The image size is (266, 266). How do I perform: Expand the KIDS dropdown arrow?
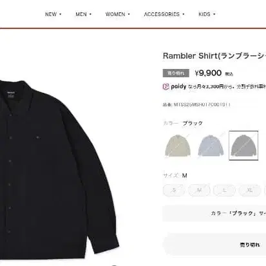[214, 14]
